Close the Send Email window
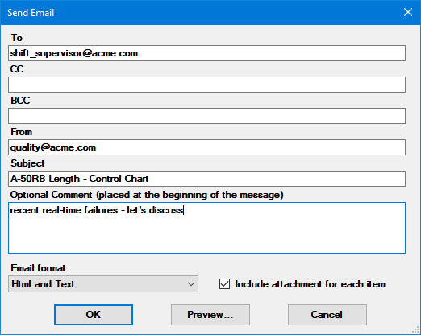This screenshot has width=421, height=335. tap(408, 12)
